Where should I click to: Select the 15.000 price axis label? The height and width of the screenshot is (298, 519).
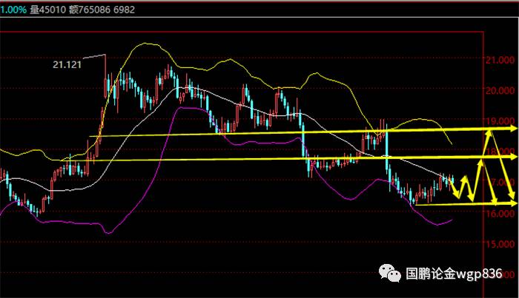(500, 244)
